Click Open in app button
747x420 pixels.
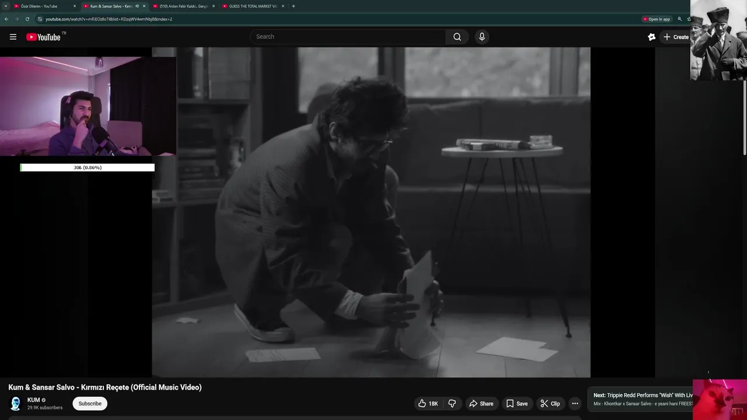656,19
